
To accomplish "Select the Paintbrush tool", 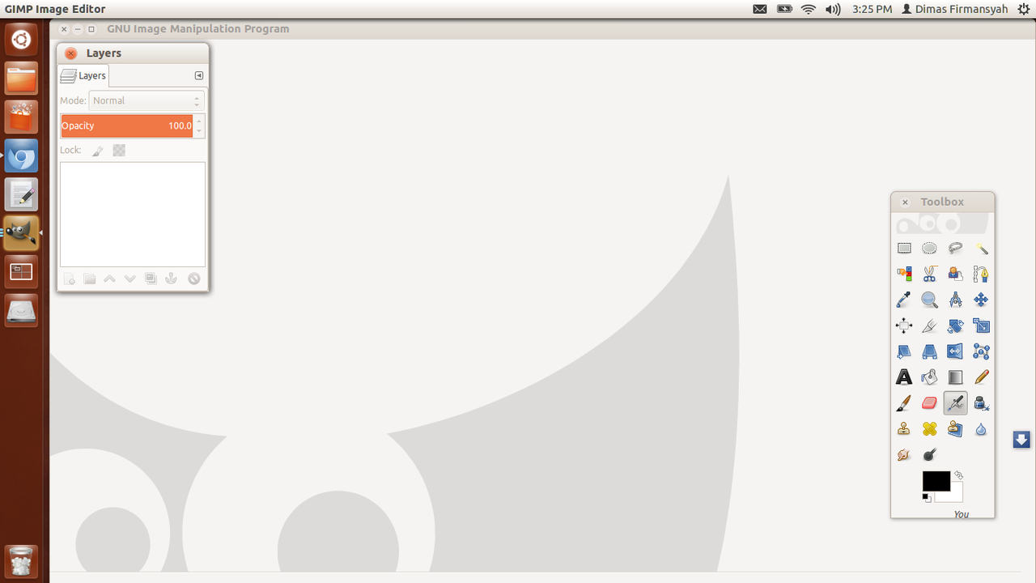I will [x=904, y=403].
